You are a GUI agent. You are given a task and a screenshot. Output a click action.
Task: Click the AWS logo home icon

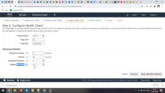pyautogui.click(x=10, y=15)
